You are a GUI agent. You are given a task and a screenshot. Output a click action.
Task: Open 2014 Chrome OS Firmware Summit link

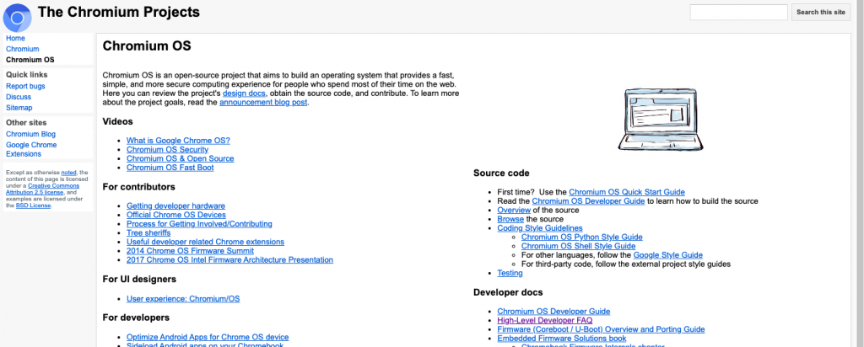point(190,251)
